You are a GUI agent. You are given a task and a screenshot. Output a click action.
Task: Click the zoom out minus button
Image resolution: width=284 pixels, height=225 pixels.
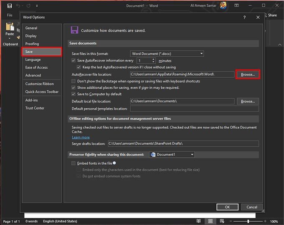coord(231,221)
